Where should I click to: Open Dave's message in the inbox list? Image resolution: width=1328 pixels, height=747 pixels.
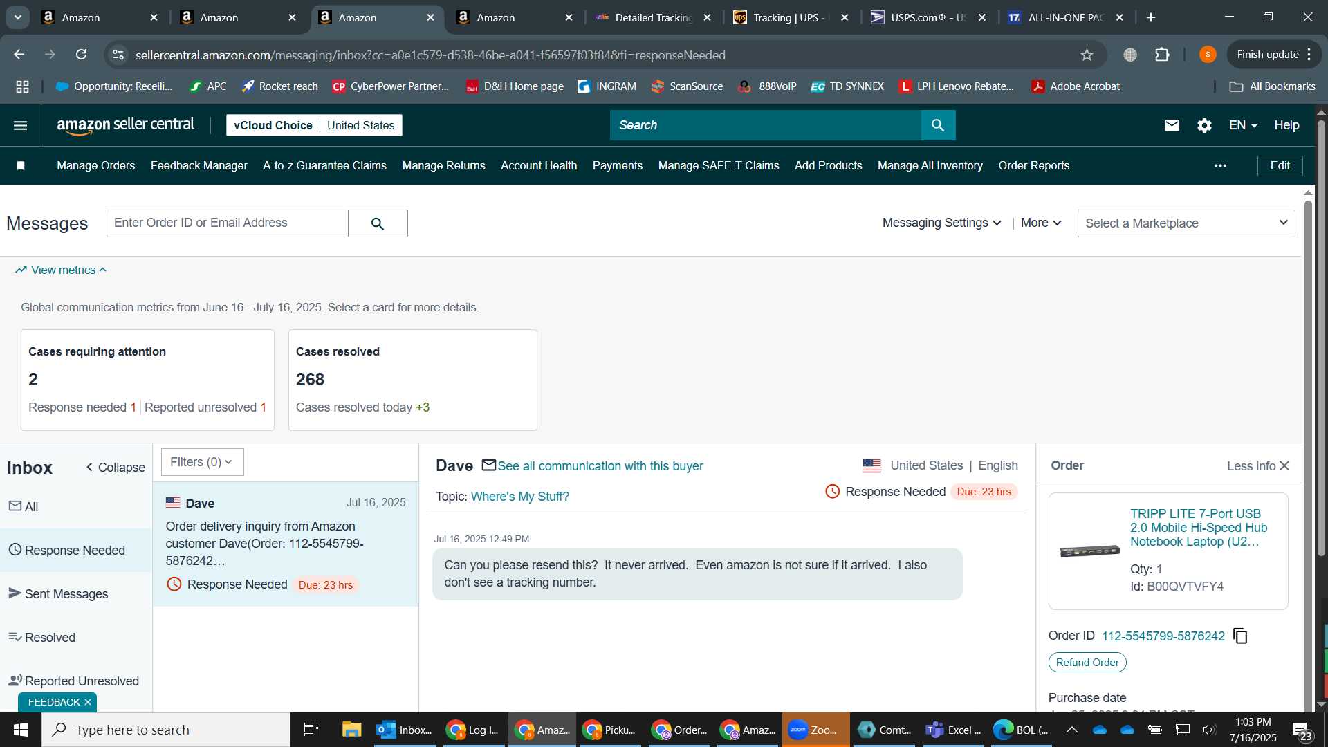286,544
